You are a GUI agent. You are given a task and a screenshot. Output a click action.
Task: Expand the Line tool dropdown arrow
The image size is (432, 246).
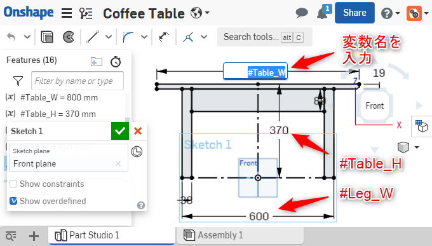[x=109, y=37]
